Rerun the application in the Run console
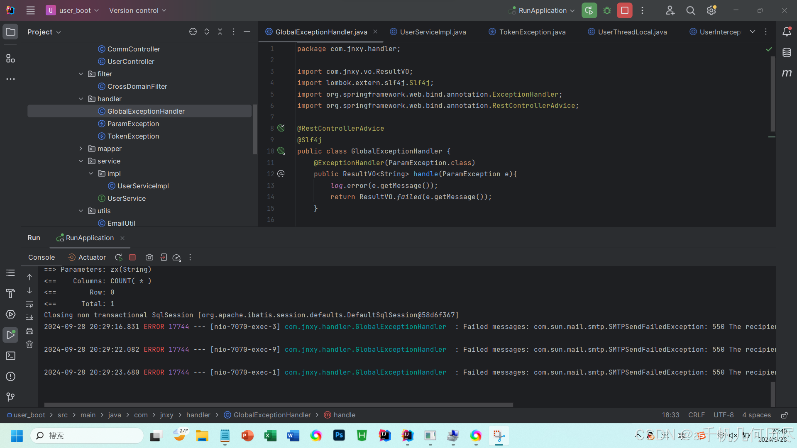797x448 pixels. click(118, 257)
